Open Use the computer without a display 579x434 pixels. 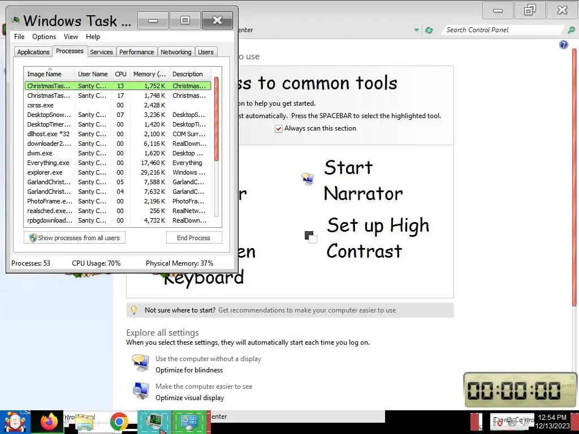tap(208, 359)
